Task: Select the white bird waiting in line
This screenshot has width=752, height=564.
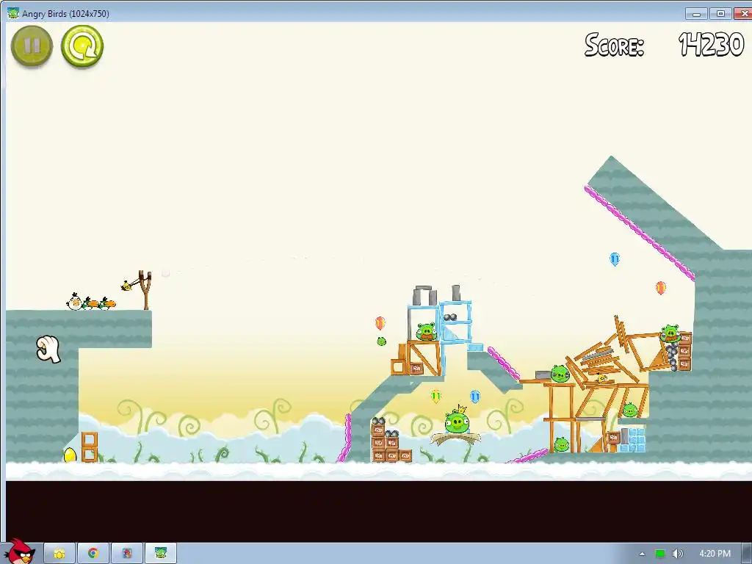Action: tap(74, 302)
